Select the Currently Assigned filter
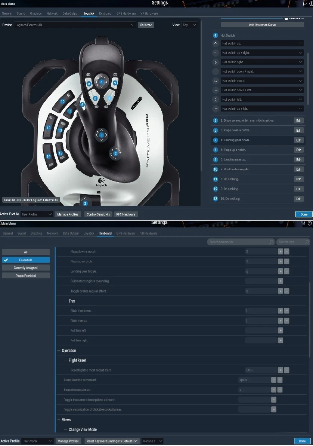This screenshot has height=446, width=313. click(25, 268)
